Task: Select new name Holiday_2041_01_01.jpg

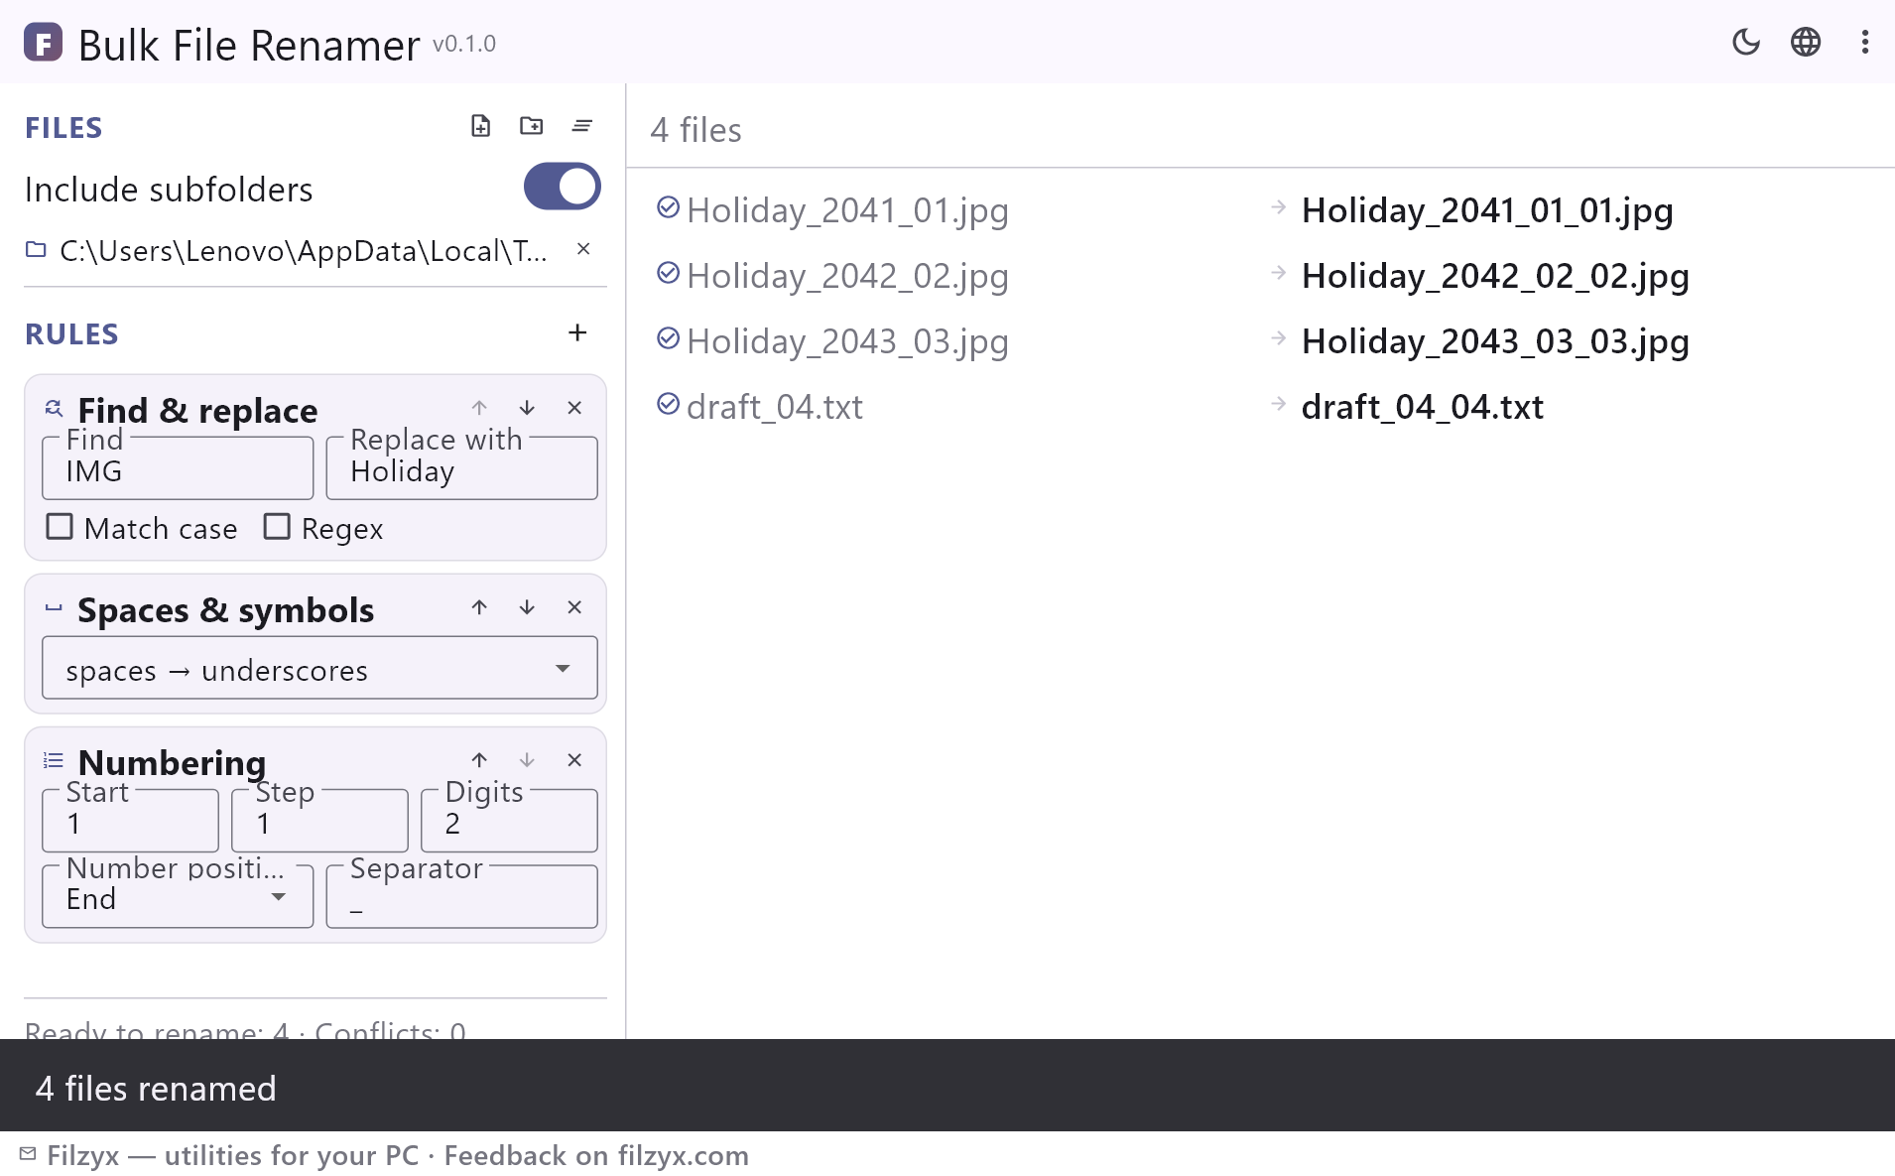Action: (1487, 210)
